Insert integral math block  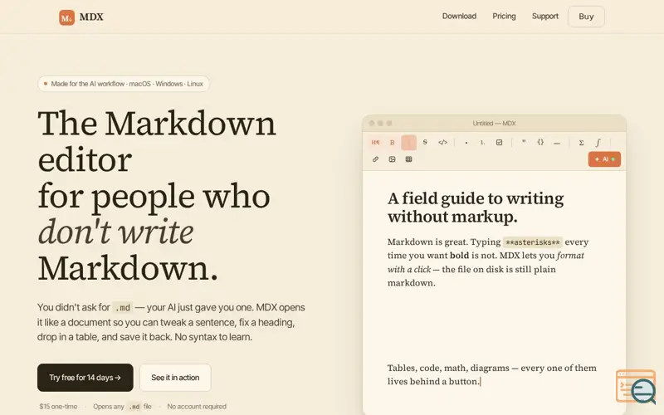point(598,142)
